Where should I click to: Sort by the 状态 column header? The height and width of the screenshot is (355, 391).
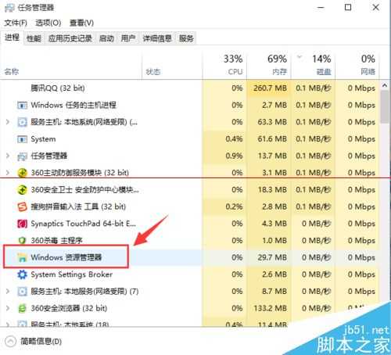point(172,65)
